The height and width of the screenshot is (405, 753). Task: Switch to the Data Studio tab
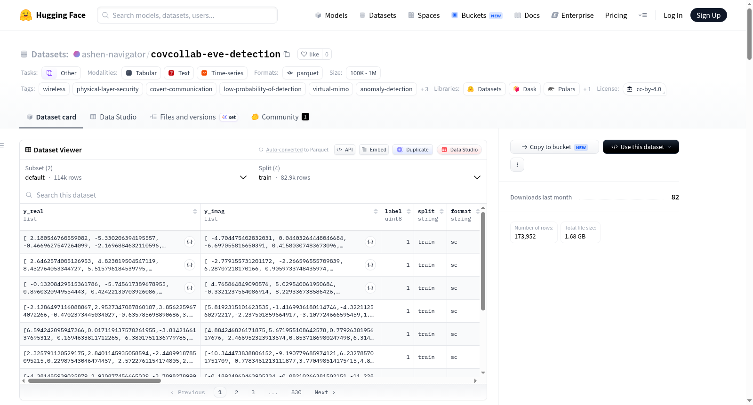113,117
